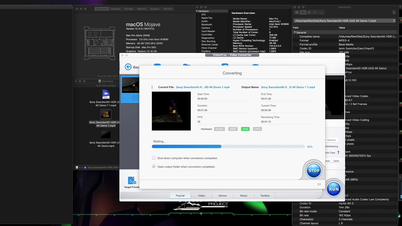Open the Music format tab

coord(244,196)
